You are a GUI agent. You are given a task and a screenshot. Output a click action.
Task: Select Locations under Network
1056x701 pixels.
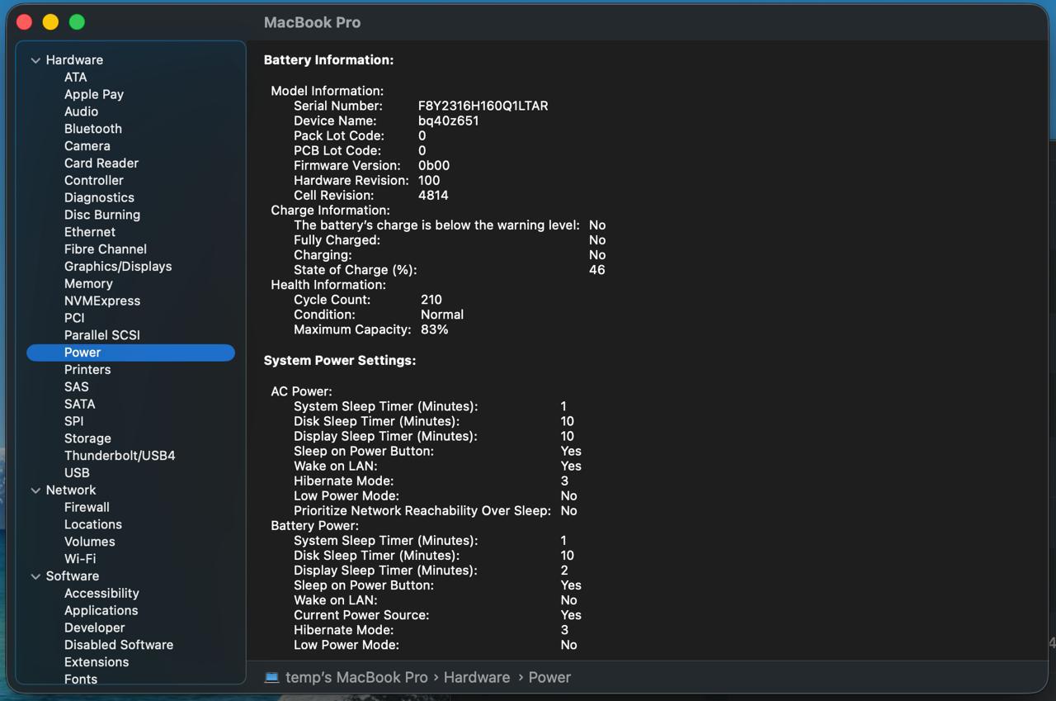93,524
